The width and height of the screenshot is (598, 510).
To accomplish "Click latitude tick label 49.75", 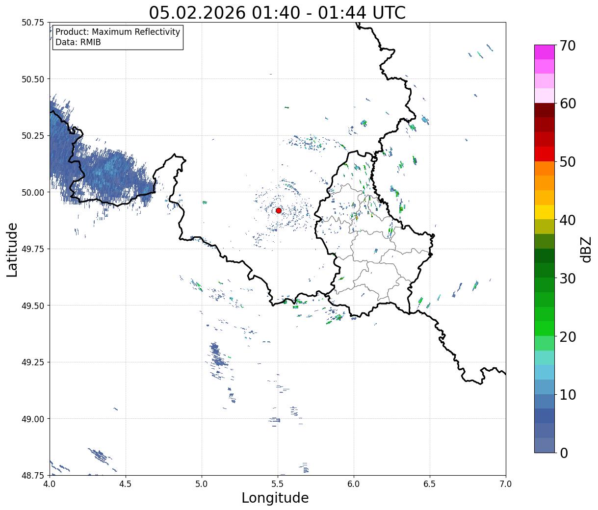I will [x=33, y=249].
